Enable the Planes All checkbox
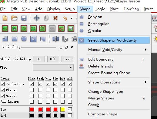This screenshot has width=157, height=119. pos(70,90)
